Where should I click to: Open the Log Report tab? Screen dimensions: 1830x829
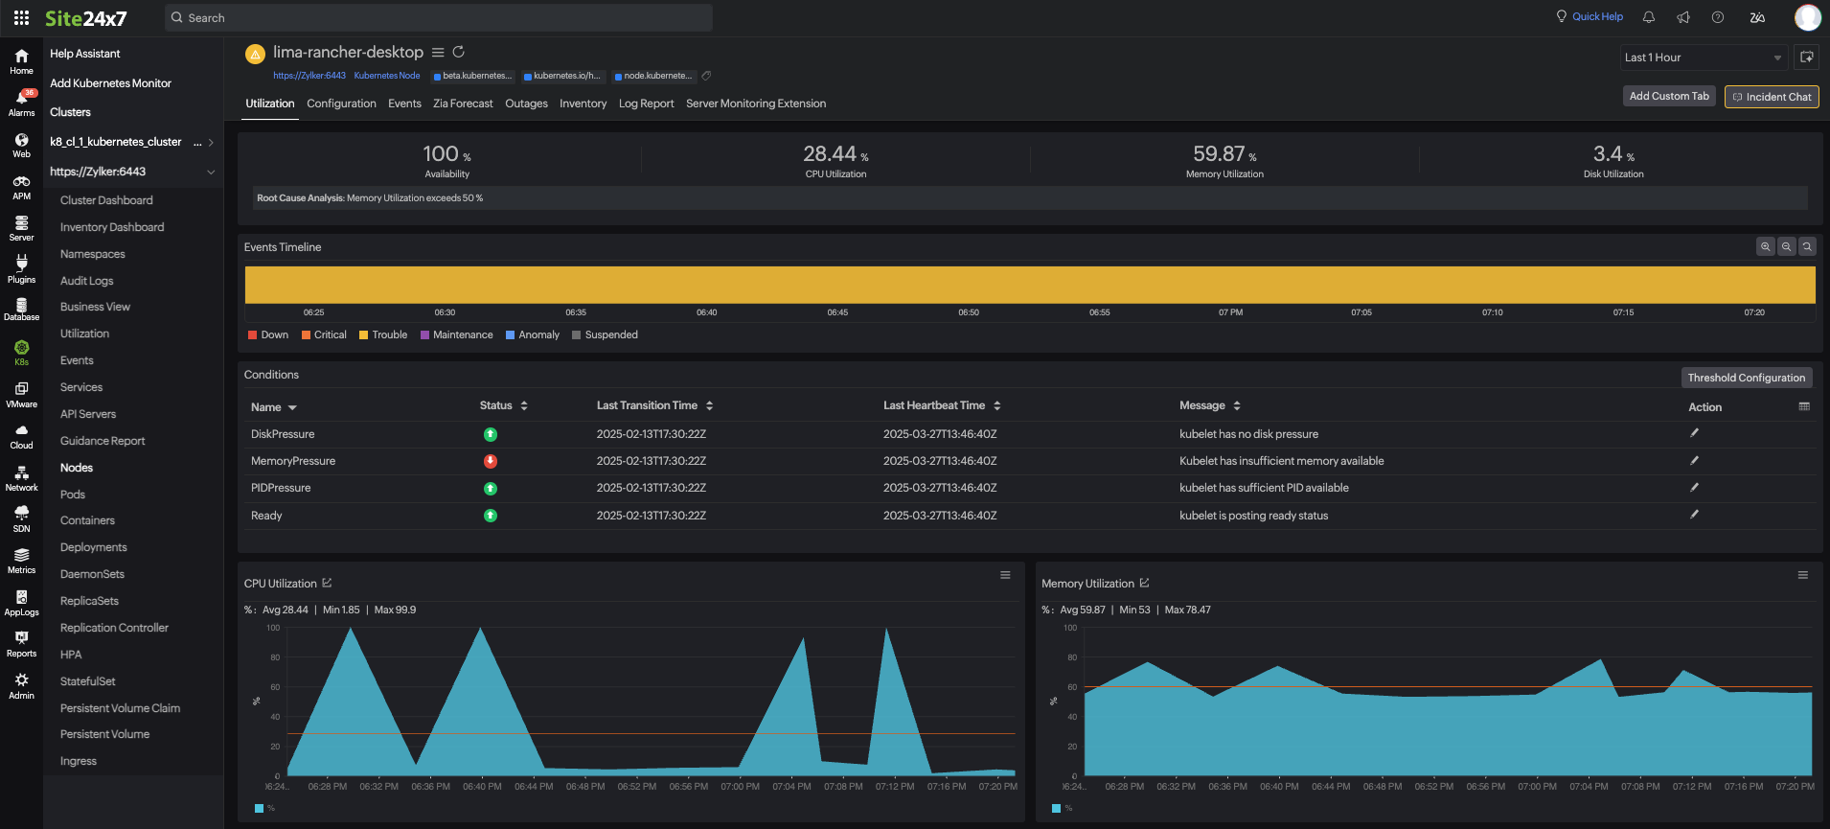point(646,104)
